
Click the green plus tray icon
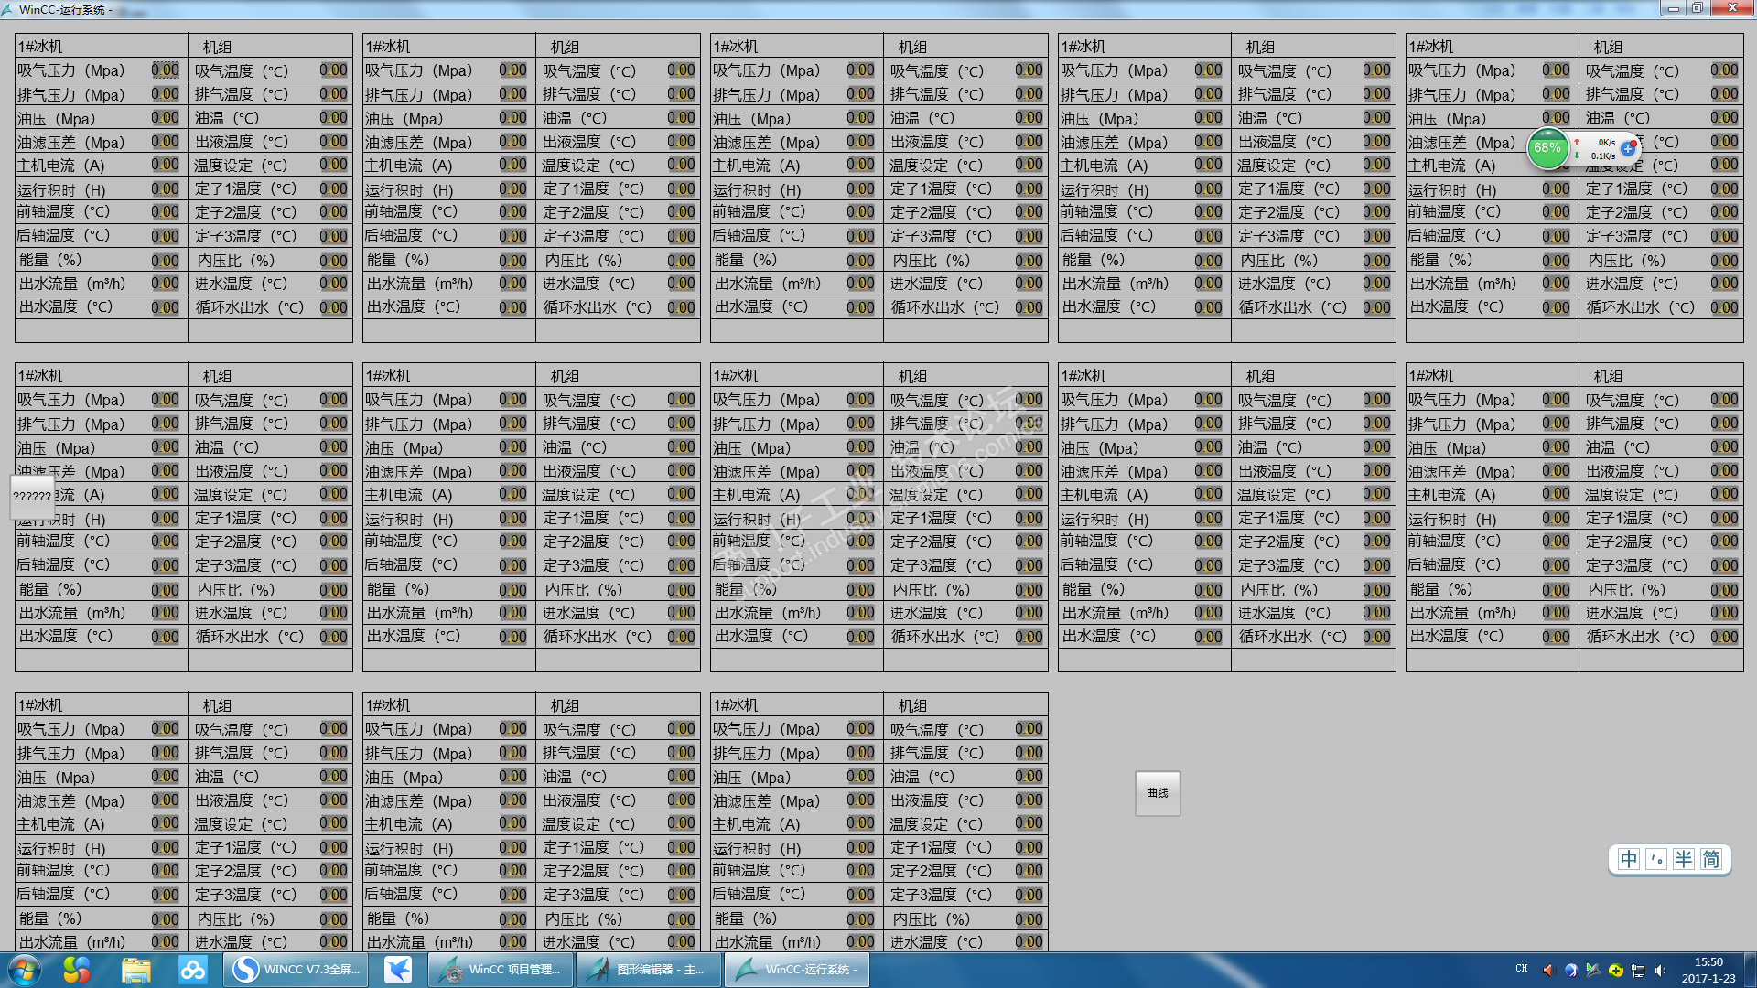pos(1616,970)
